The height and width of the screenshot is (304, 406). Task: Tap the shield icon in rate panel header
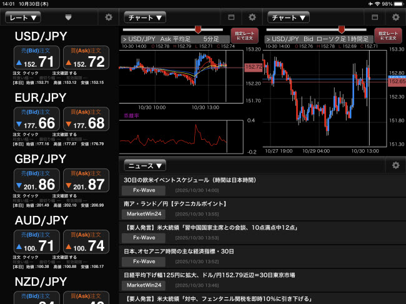pyautogui.click(x=68, y=17)
